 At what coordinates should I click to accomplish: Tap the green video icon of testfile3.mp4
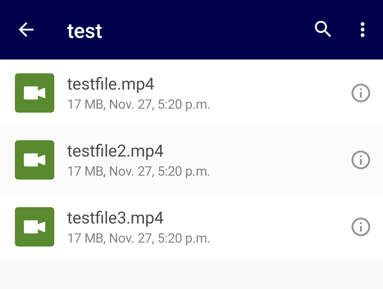pos(34,227)
